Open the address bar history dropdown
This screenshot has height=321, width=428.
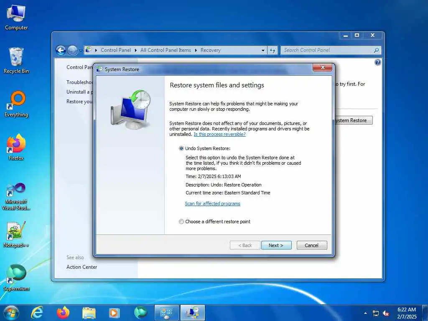pyautogui.click(x=263, y=51)
